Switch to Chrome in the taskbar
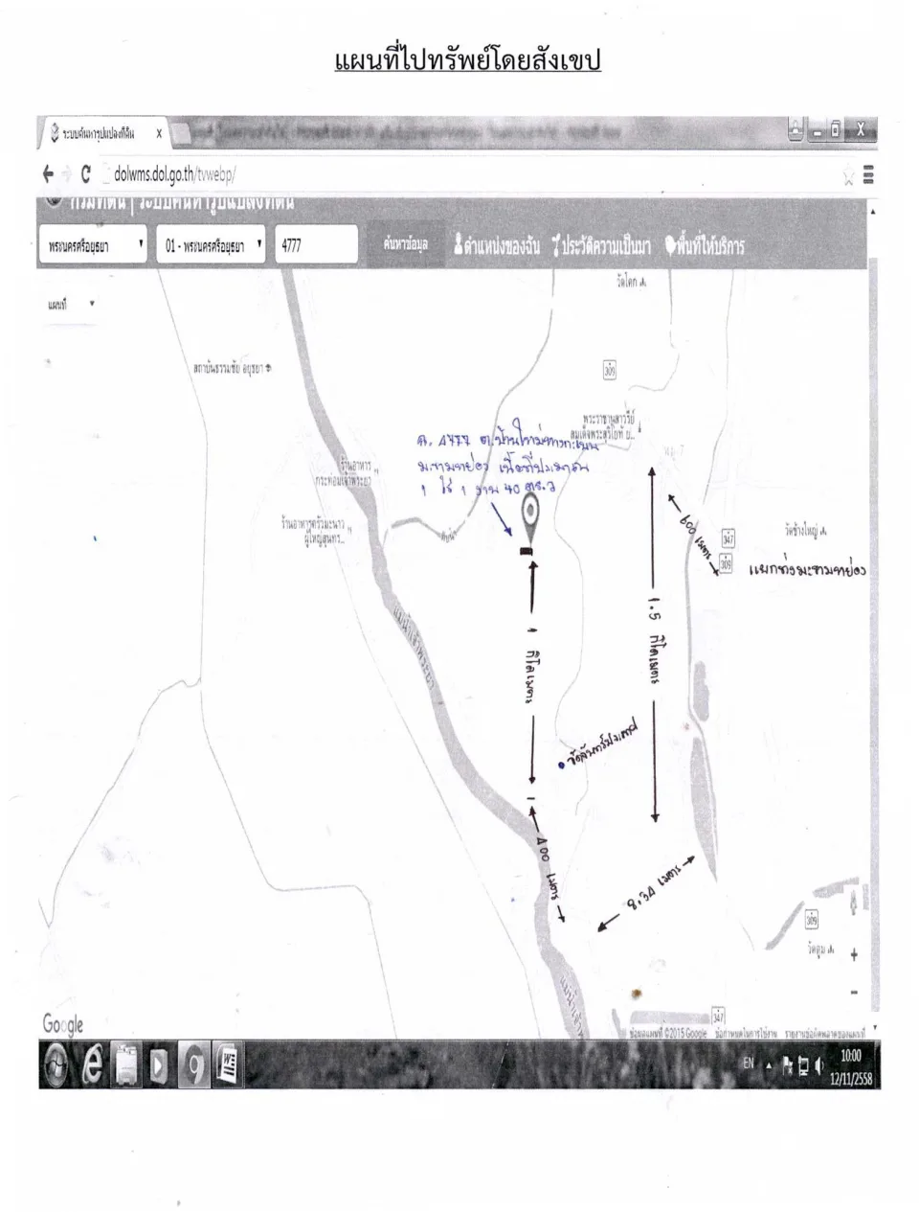 click(192, 1066)
